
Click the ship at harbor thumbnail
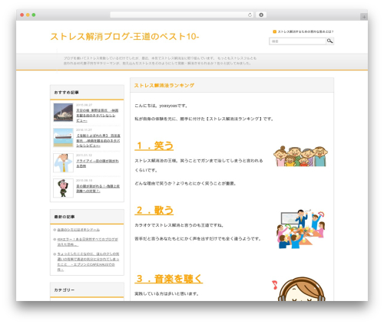63,113
